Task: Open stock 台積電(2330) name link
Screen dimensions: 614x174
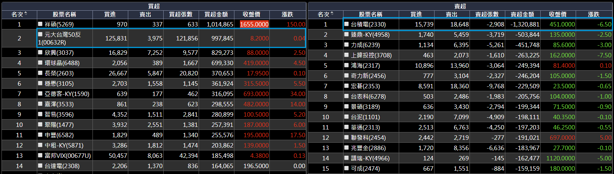Action: pyautogui.click(x=368, y=24)
